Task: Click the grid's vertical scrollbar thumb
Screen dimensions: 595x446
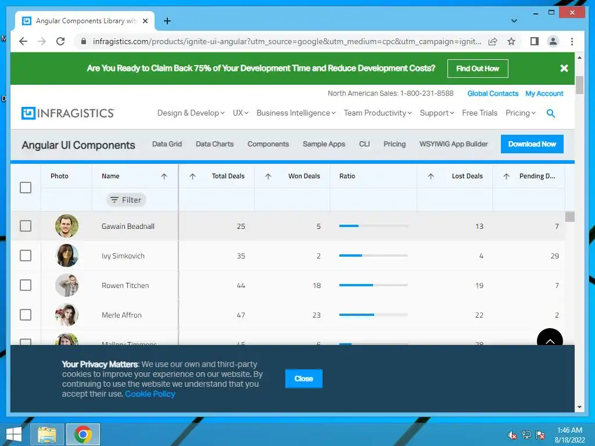Action: (x=569, y=217)
